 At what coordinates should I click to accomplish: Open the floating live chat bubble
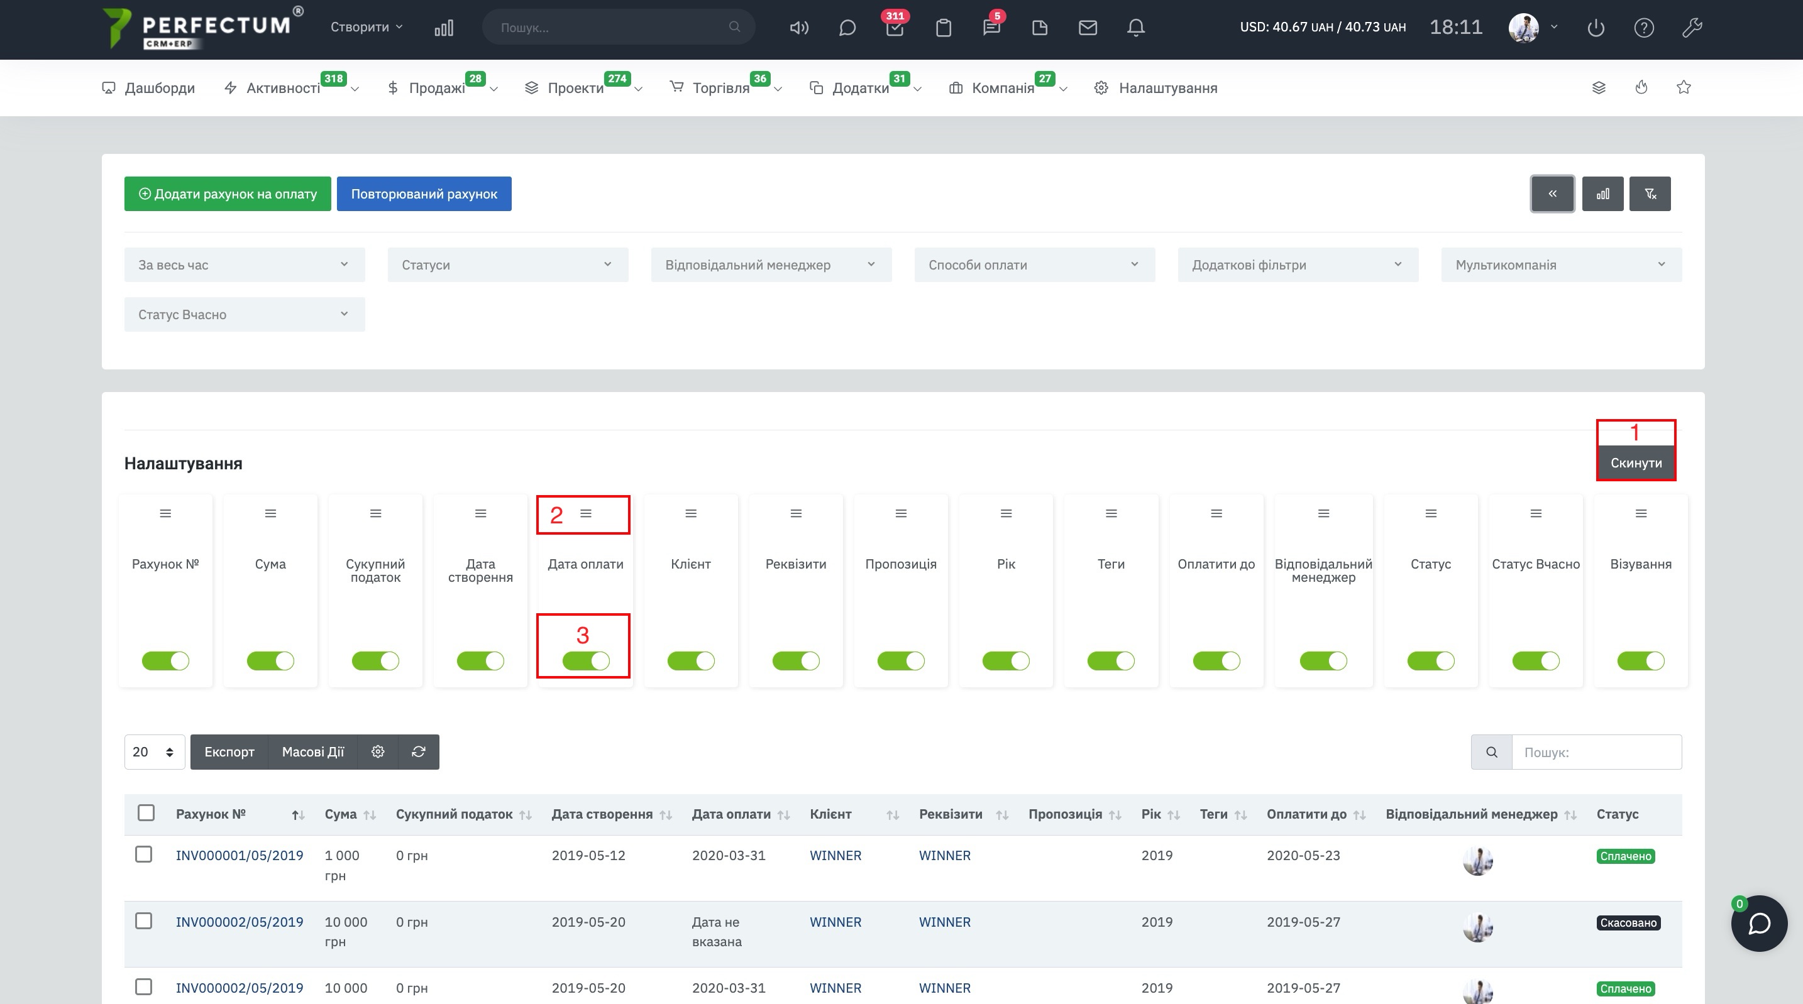(1759, 924)
